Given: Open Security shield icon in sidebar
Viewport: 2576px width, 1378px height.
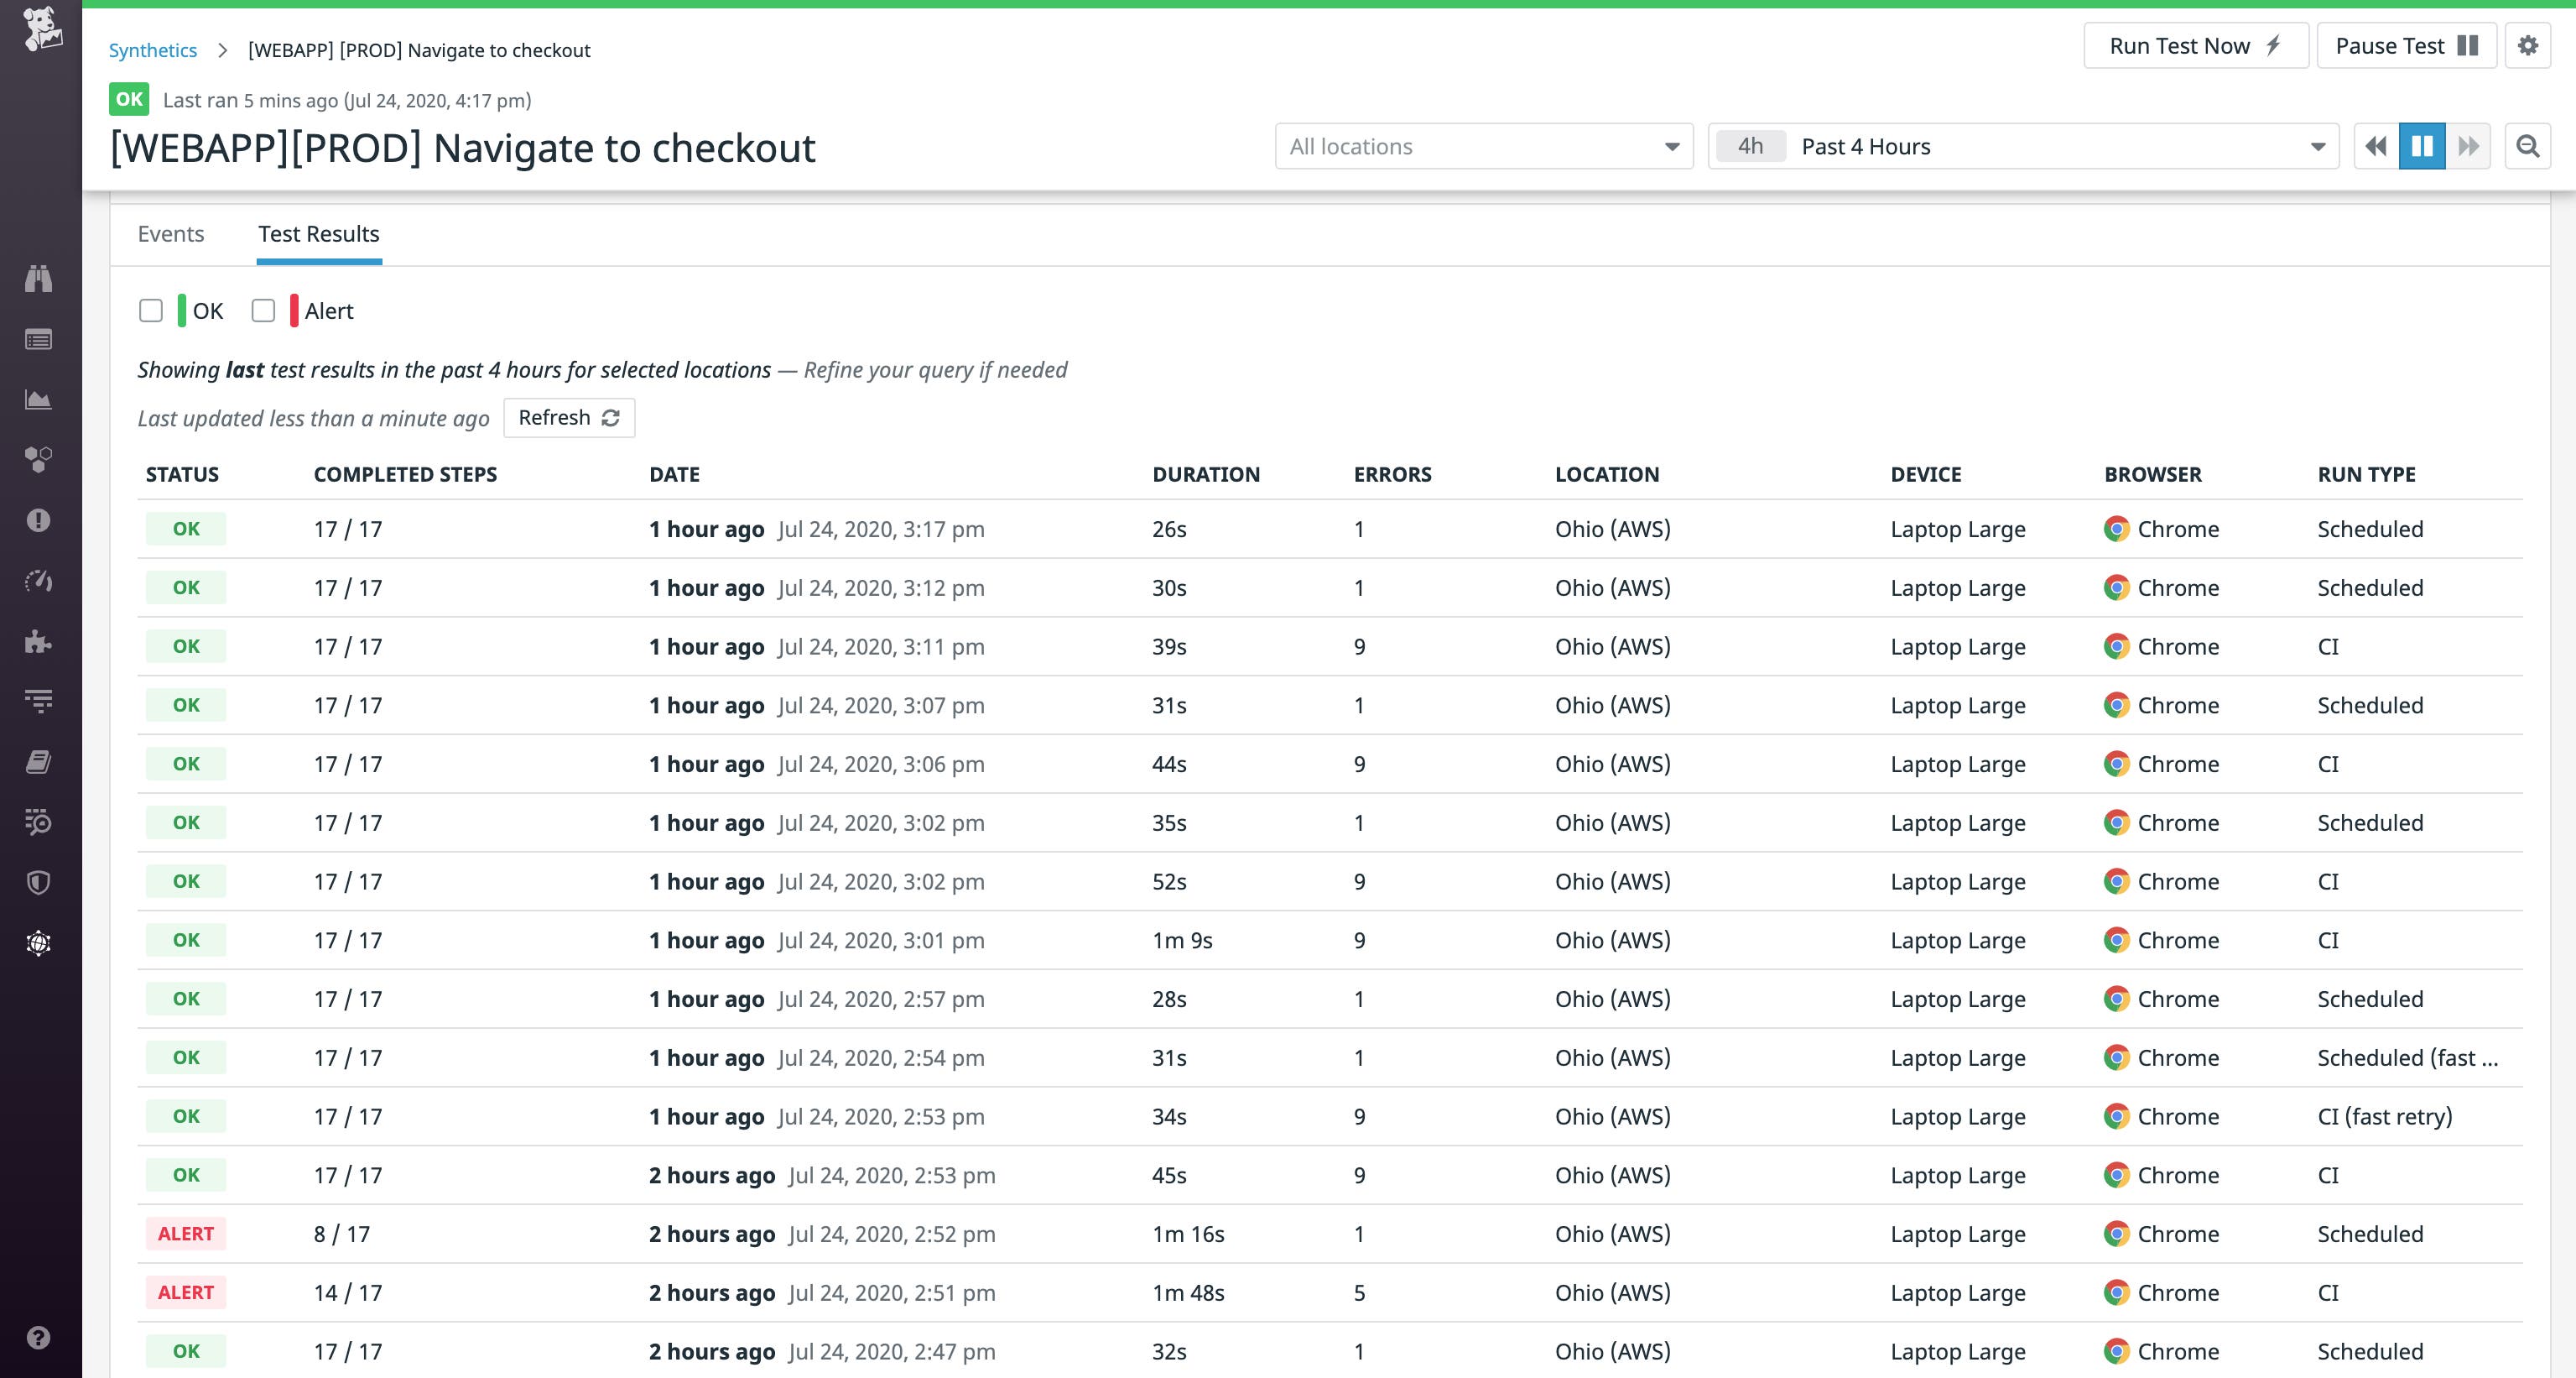Looking at the screenshot, I should (39, 882).
